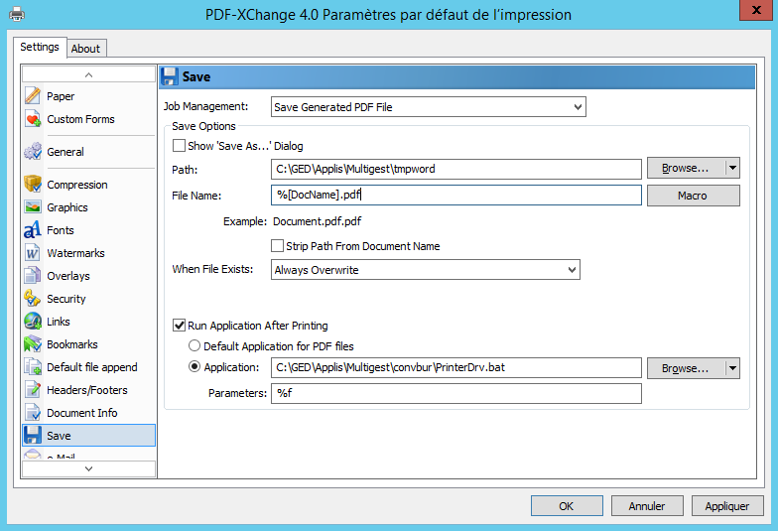
Task: Select the Graphics icon
Action: [32, 207]
